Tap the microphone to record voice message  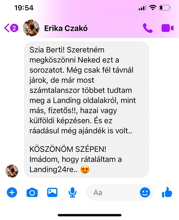[x=72, y=192]
